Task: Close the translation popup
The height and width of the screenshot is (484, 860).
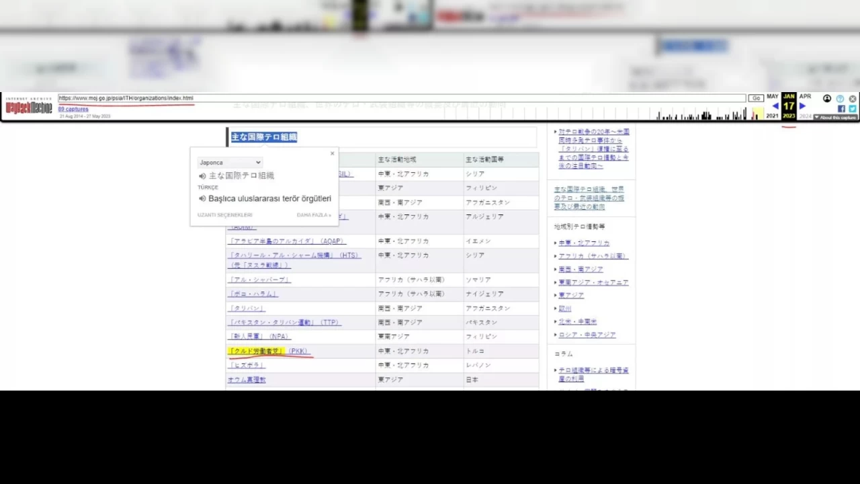Action: (332, 153)
